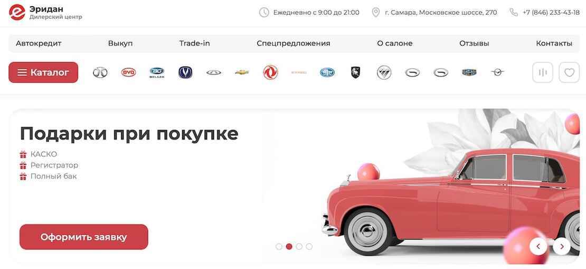This screenshot has height=269, width=586.
Task: Click the Chevrolet bowtie logo
Action: pos(242,72)
